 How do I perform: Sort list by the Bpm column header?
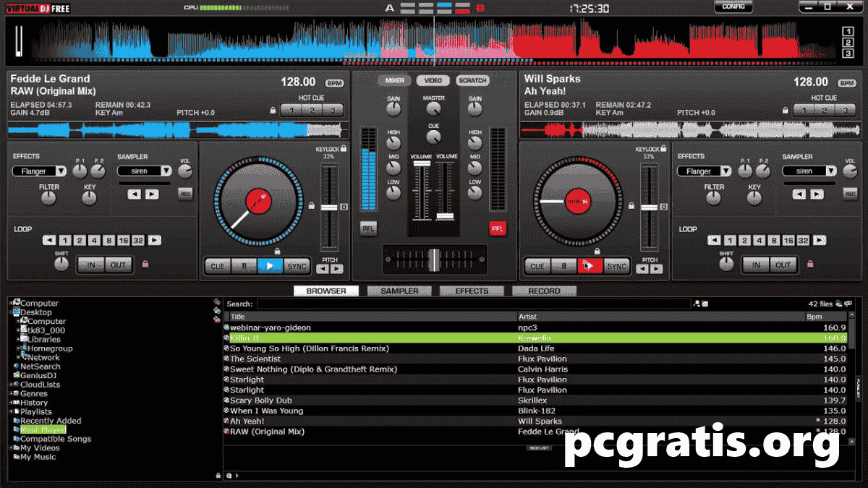(825, 317)
